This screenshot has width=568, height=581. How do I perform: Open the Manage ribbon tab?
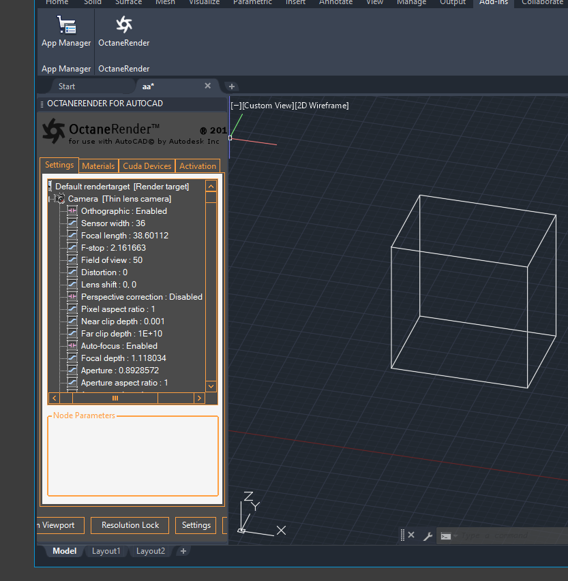point(411,2)
